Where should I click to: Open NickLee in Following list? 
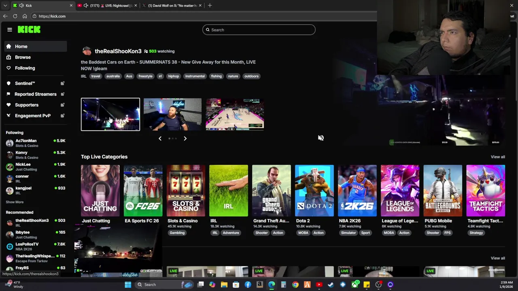coord(36,167)
